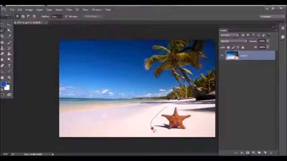Select the Clone Stamp tool

pyautogui.click(x=2, y=48)
